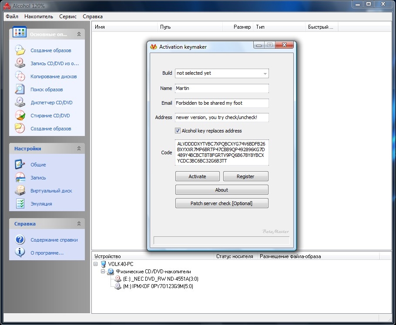The height and width of the screenshot is (325, 396).
Task: Sort the list by the Путь column
Action: (190, 27)
